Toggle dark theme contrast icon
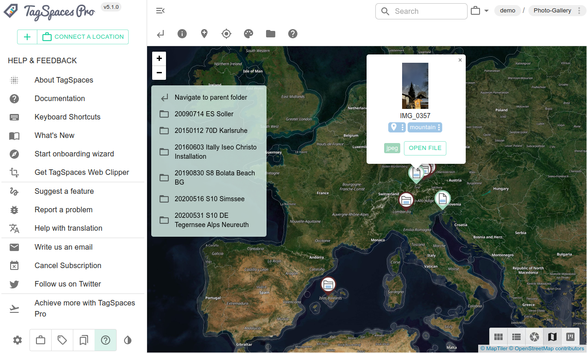The height and width of the screenshot is (353, 587). (128, 340)
